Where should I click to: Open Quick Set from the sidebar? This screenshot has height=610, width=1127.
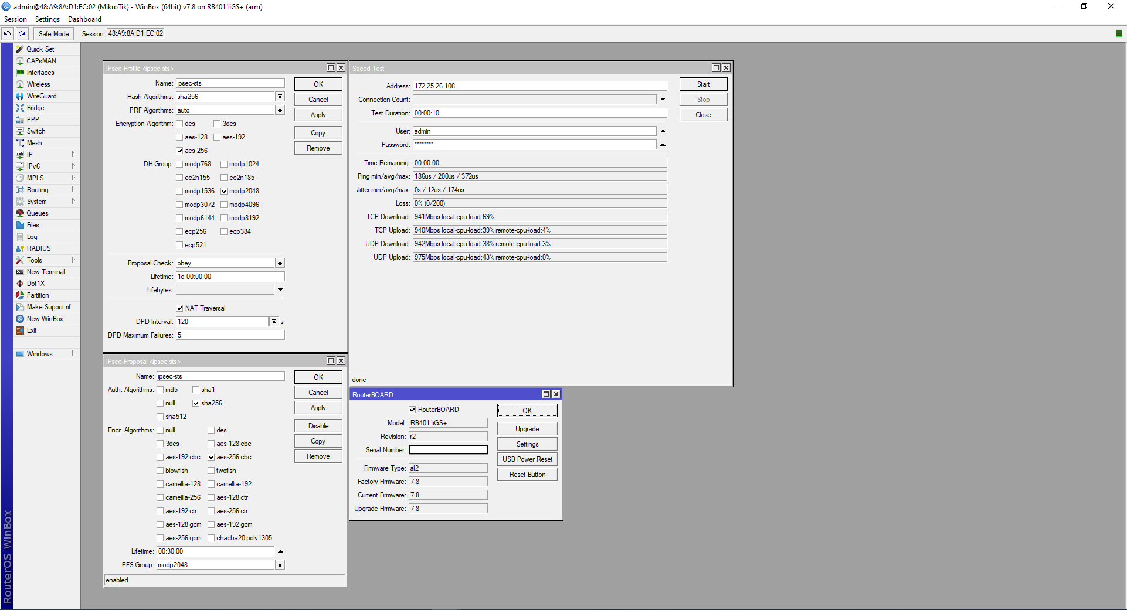(x=40, y=49)
